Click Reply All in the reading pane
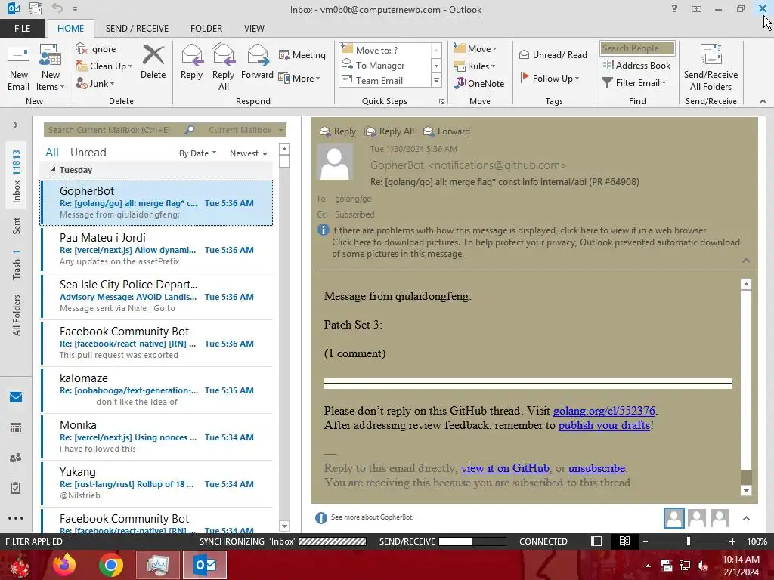774x580 pixels. (x=389, y=131)
